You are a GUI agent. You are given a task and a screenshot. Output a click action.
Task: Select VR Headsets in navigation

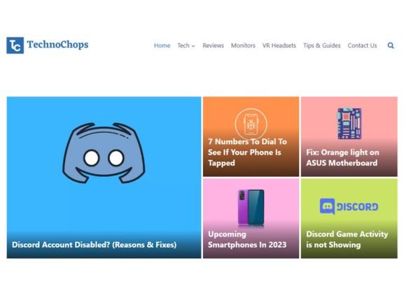click(x=279, y=45)
